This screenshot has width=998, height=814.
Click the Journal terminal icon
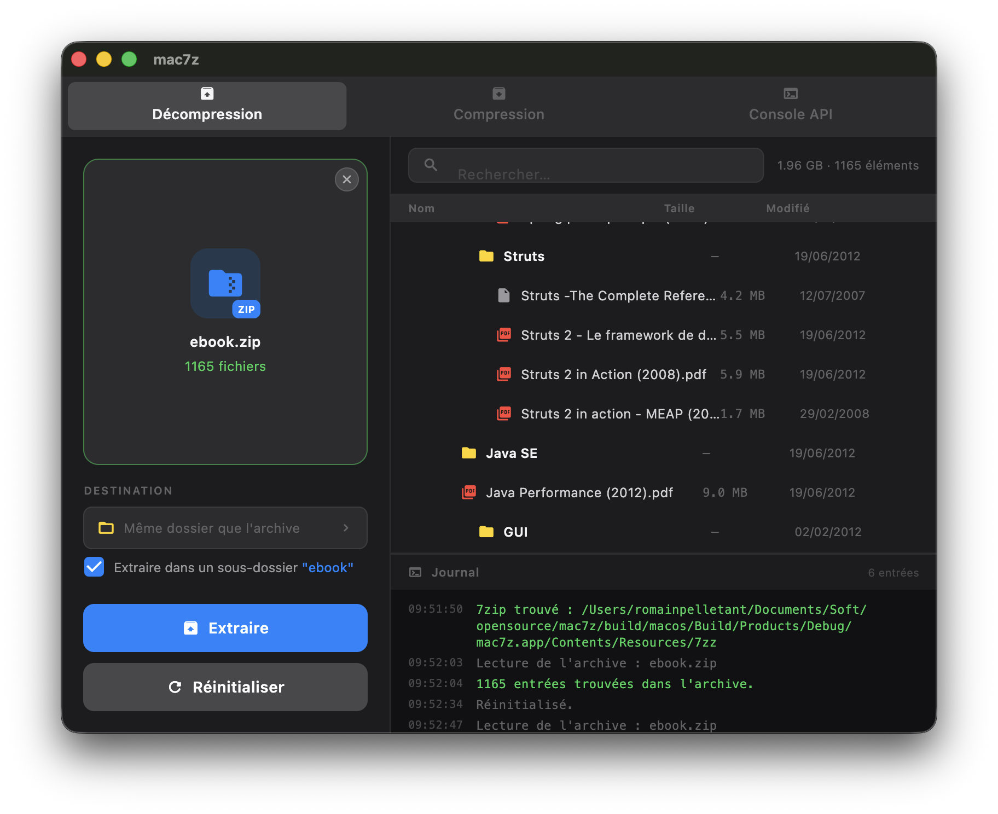pos(415,572)
